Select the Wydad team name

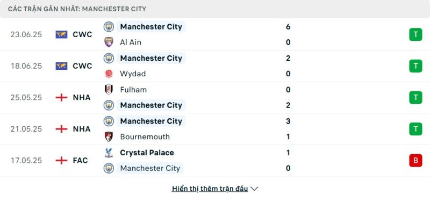[133, 74]
